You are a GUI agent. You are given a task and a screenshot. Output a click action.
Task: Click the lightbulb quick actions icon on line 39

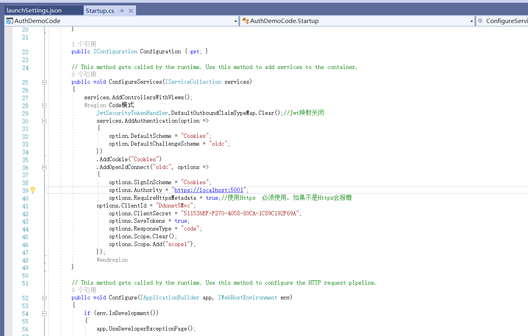coord(33,190)
